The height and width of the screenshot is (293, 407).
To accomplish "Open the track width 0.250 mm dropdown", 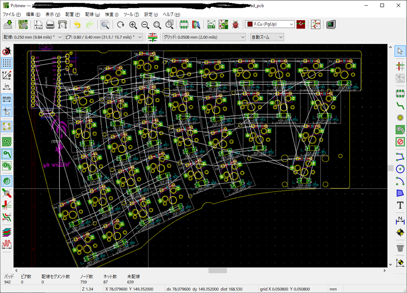I will click(32, 37).
